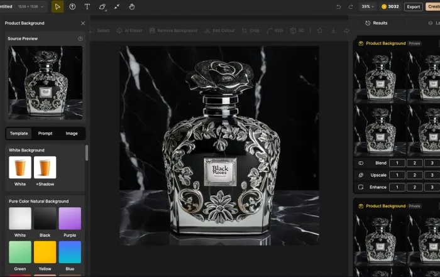Click Remove Background in toolbar

(x=173, y=31)
